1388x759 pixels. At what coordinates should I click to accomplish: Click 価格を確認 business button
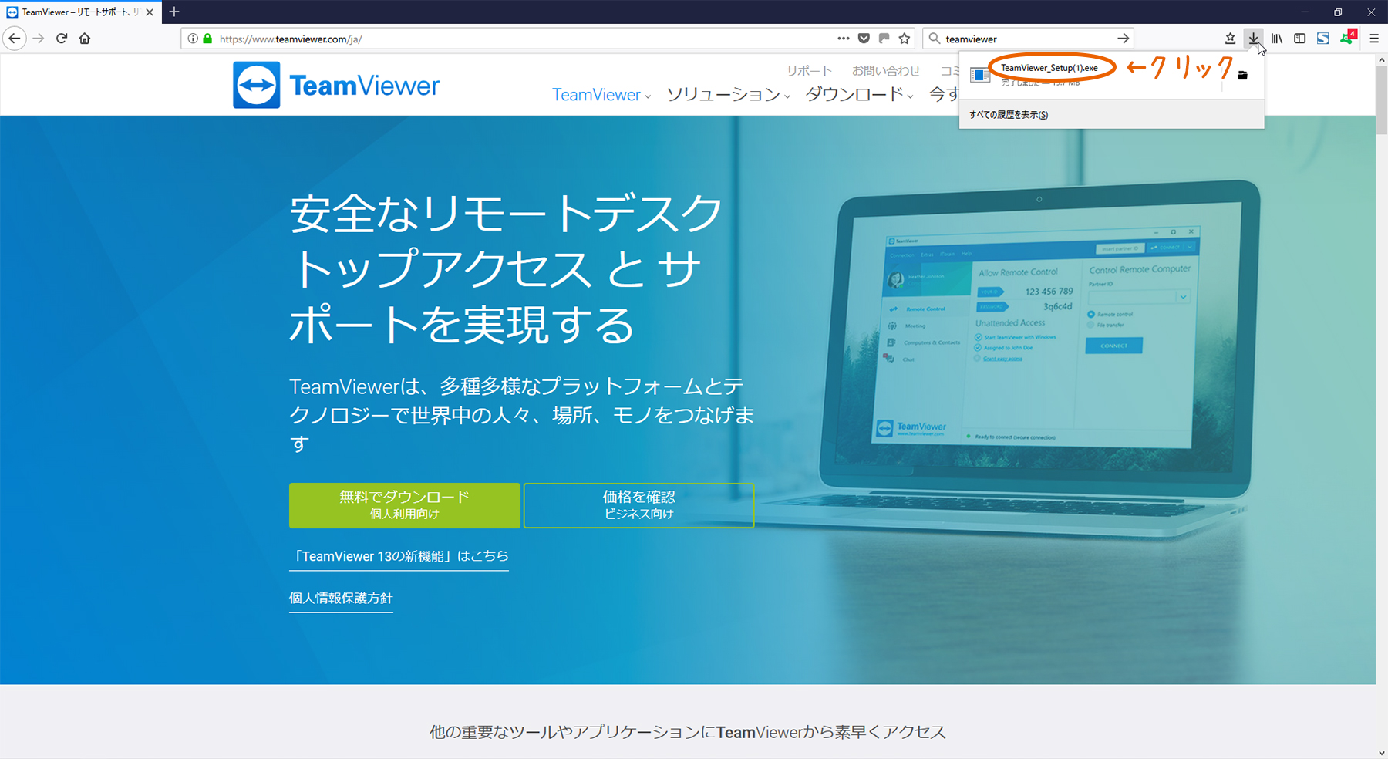638,505
